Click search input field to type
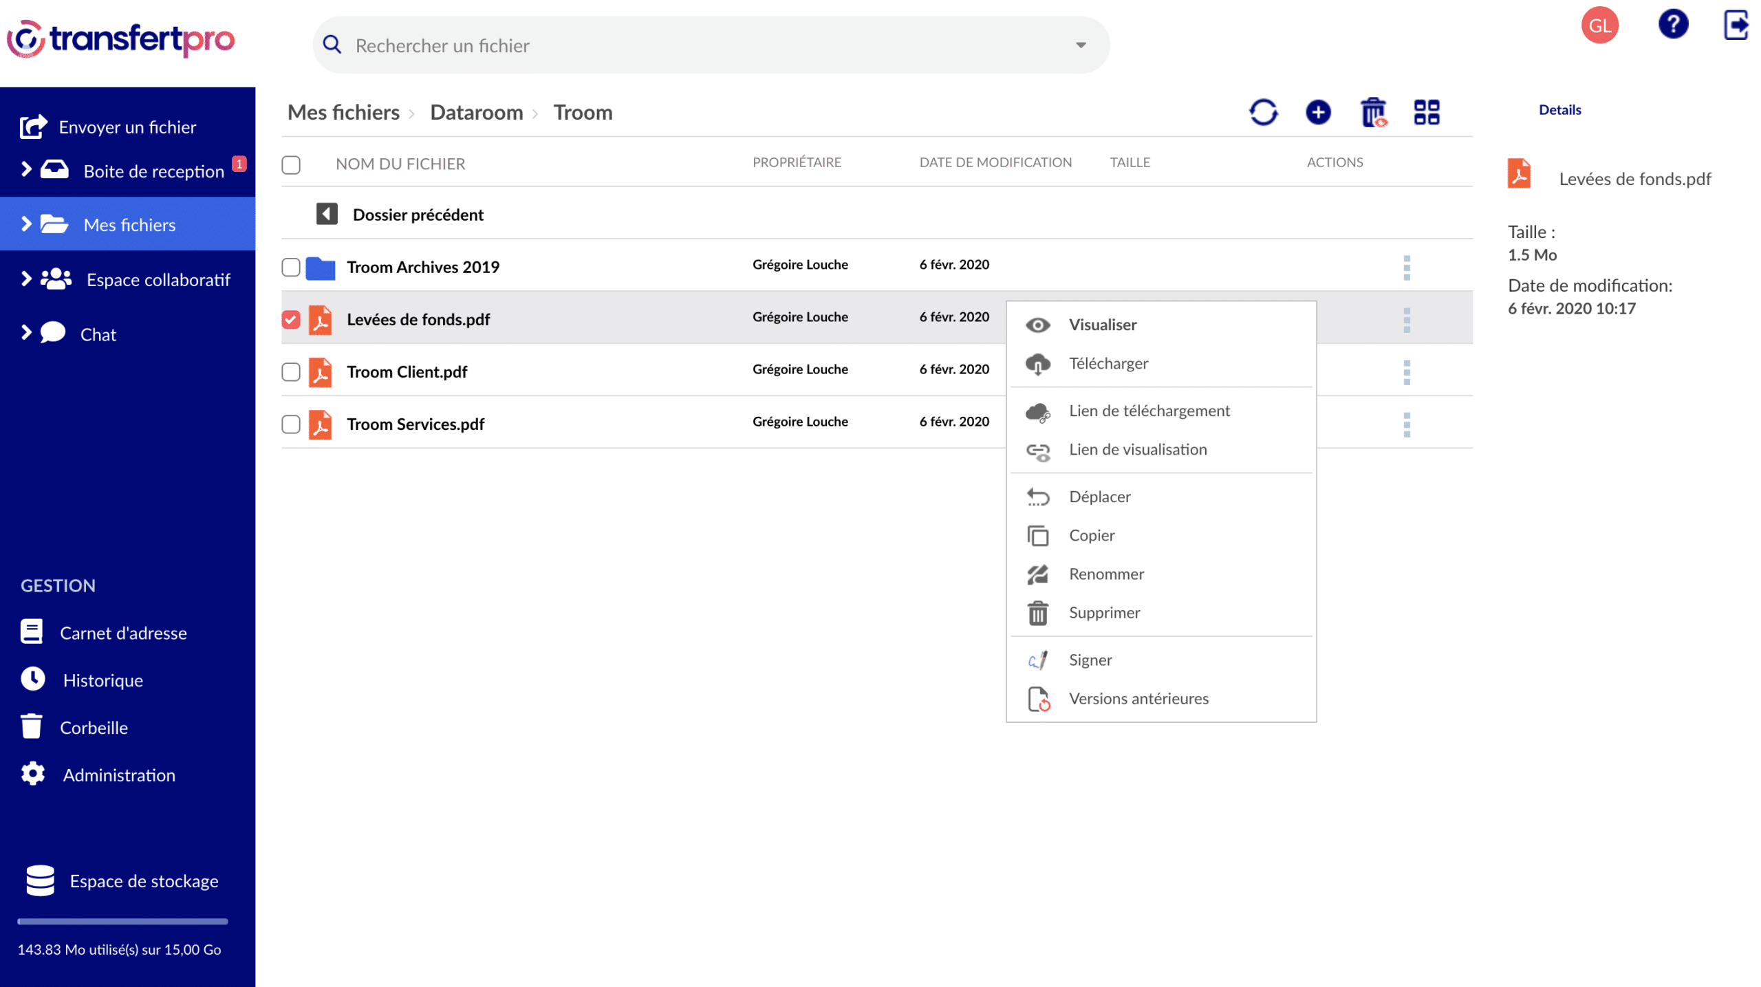The height and width of the screenshot is (987, 1761). (706, 43)
